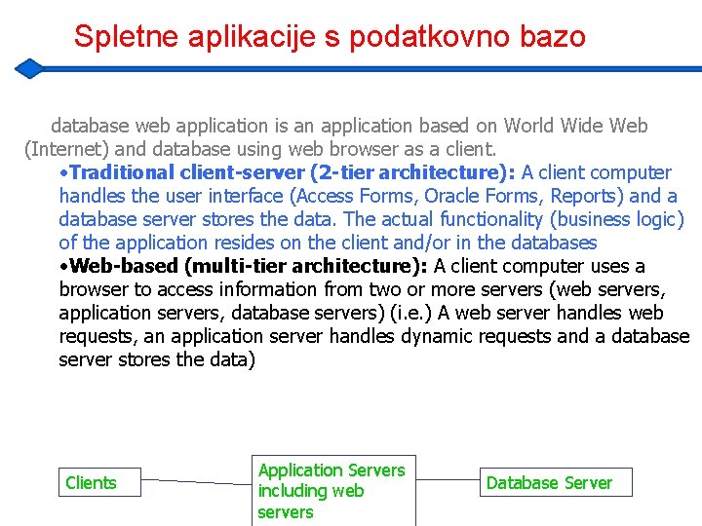Select the 'Application Servers including web servers' box
Screen dimensions: 702x526
[x=334, y=491]
